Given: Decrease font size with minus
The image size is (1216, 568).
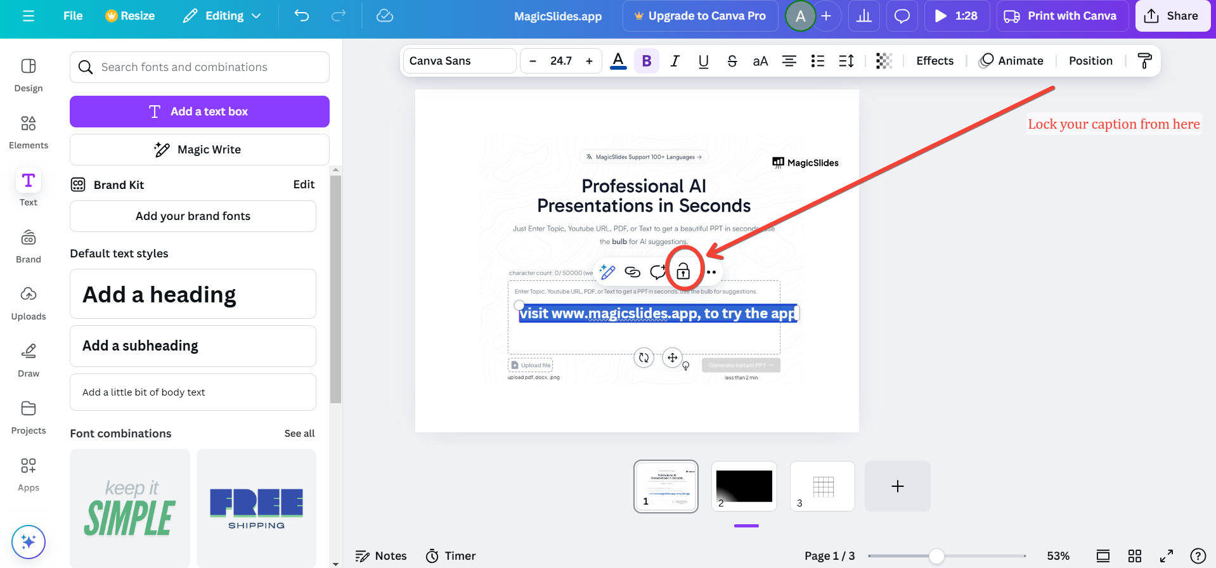Looking at the screenshot, I should pos(533,61).
